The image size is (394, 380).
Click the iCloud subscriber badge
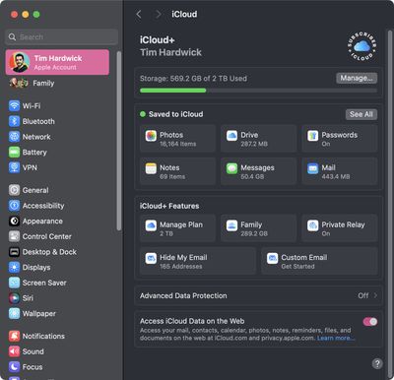(361, 46)
